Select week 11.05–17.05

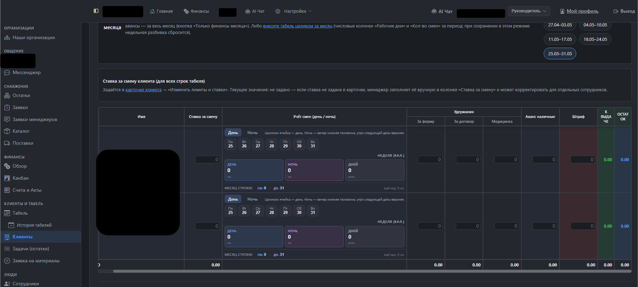pos(560,39)
